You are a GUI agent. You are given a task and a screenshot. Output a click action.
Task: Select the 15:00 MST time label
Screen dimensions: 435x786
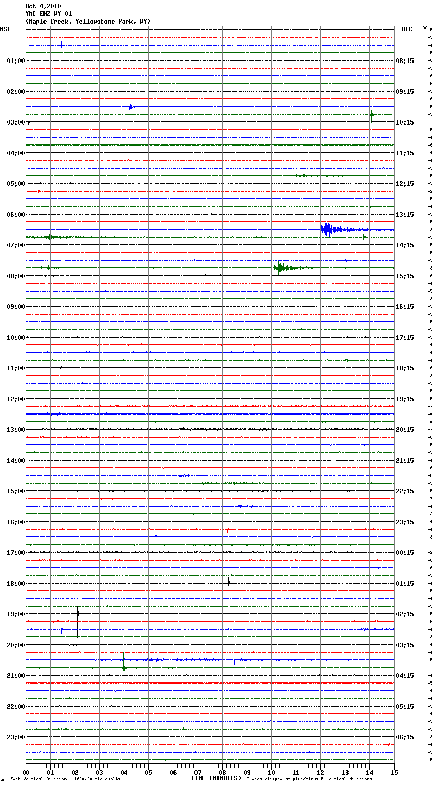16,491
